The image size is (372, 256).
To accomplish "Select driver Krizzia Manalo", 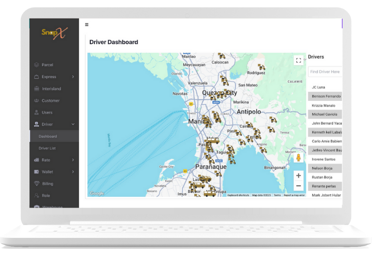I will click(x=325, y=105).
